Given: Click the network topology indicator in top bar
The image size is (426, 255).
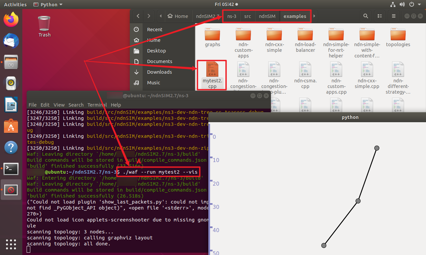Looking at the screenshot, I should click(x=393, y=4).
